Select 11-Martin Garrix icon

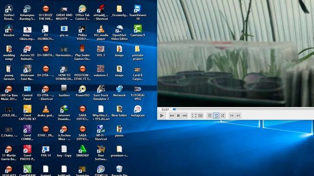click(9, 153)
